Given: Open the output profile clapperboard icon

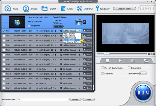Looking at the screenshot, I should click(79, 22).
